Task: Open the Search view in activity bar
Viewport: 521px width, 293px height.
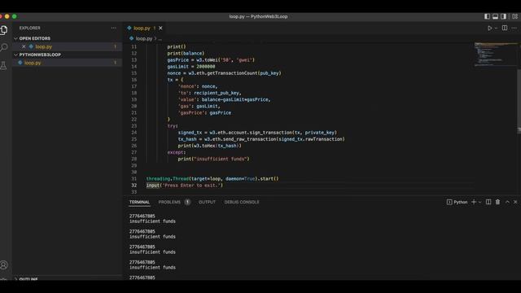Action: (3, 47)
